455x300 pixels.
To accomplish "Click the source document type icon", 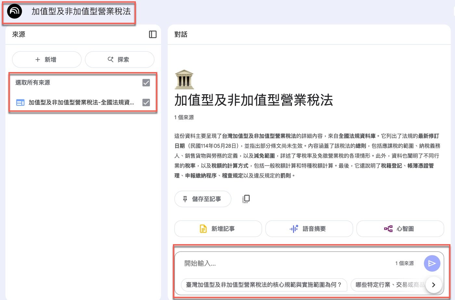I will tap(20, 103).
